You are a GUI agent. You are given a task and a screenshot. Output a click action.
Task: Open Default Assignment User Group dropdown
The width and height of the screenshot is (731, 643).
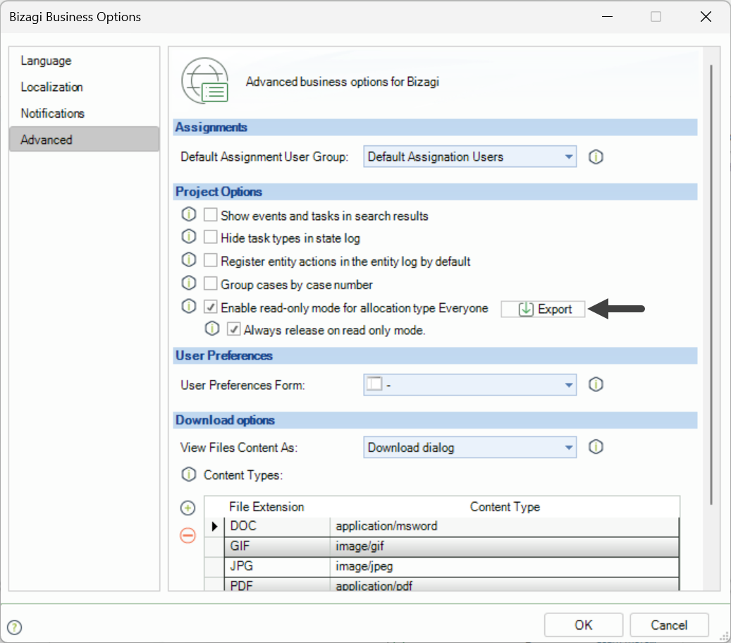point(469,157)
